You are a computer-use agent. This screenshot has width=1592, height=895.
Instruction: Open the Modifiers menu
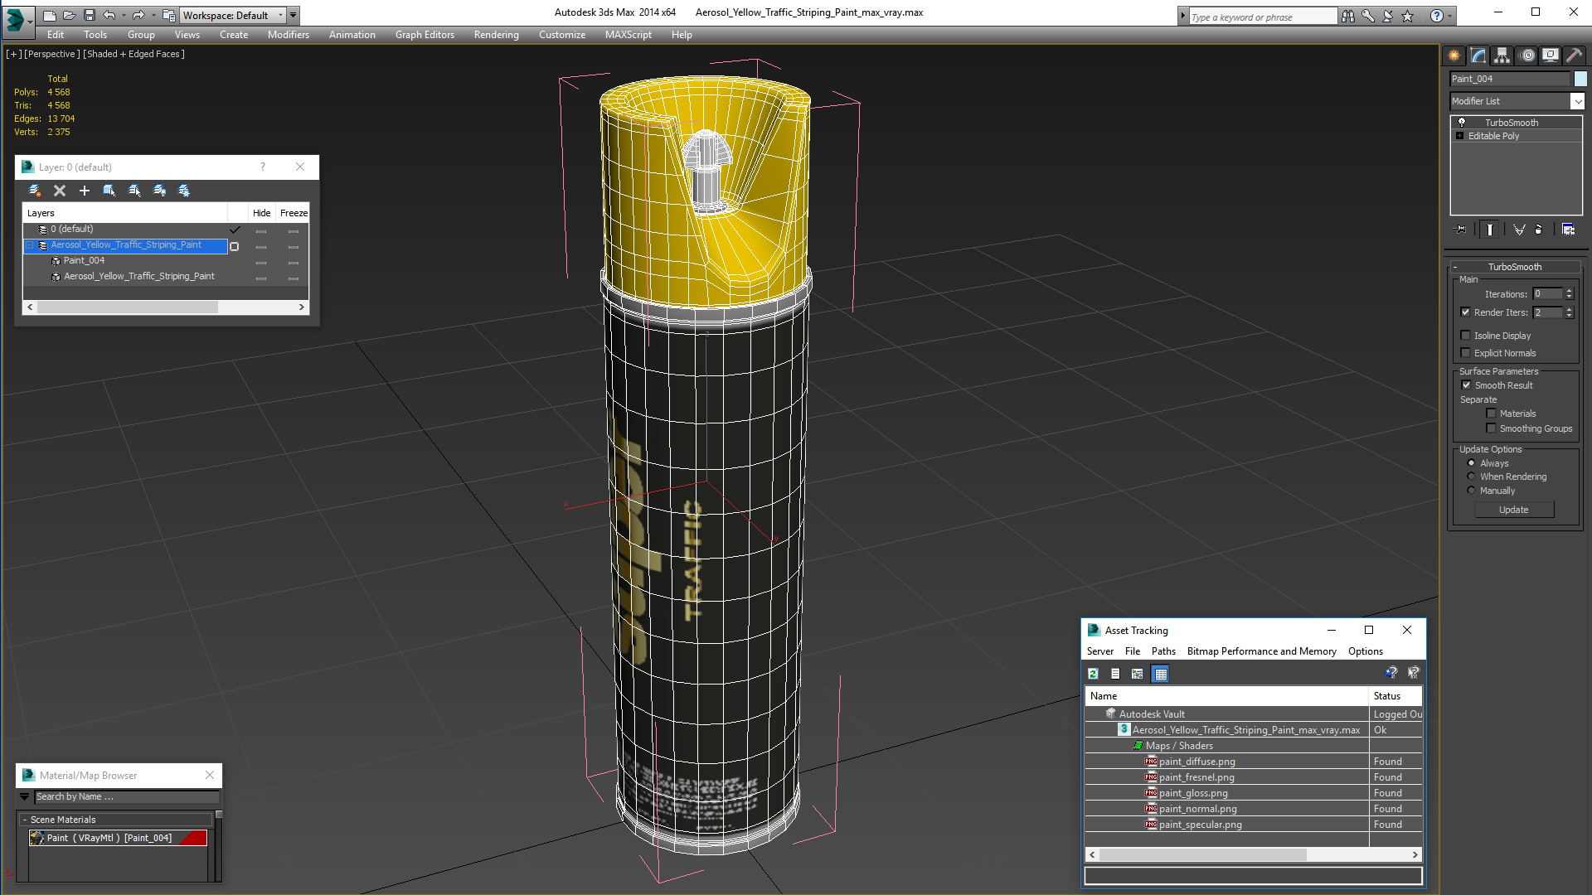click(x=288, y=35)
